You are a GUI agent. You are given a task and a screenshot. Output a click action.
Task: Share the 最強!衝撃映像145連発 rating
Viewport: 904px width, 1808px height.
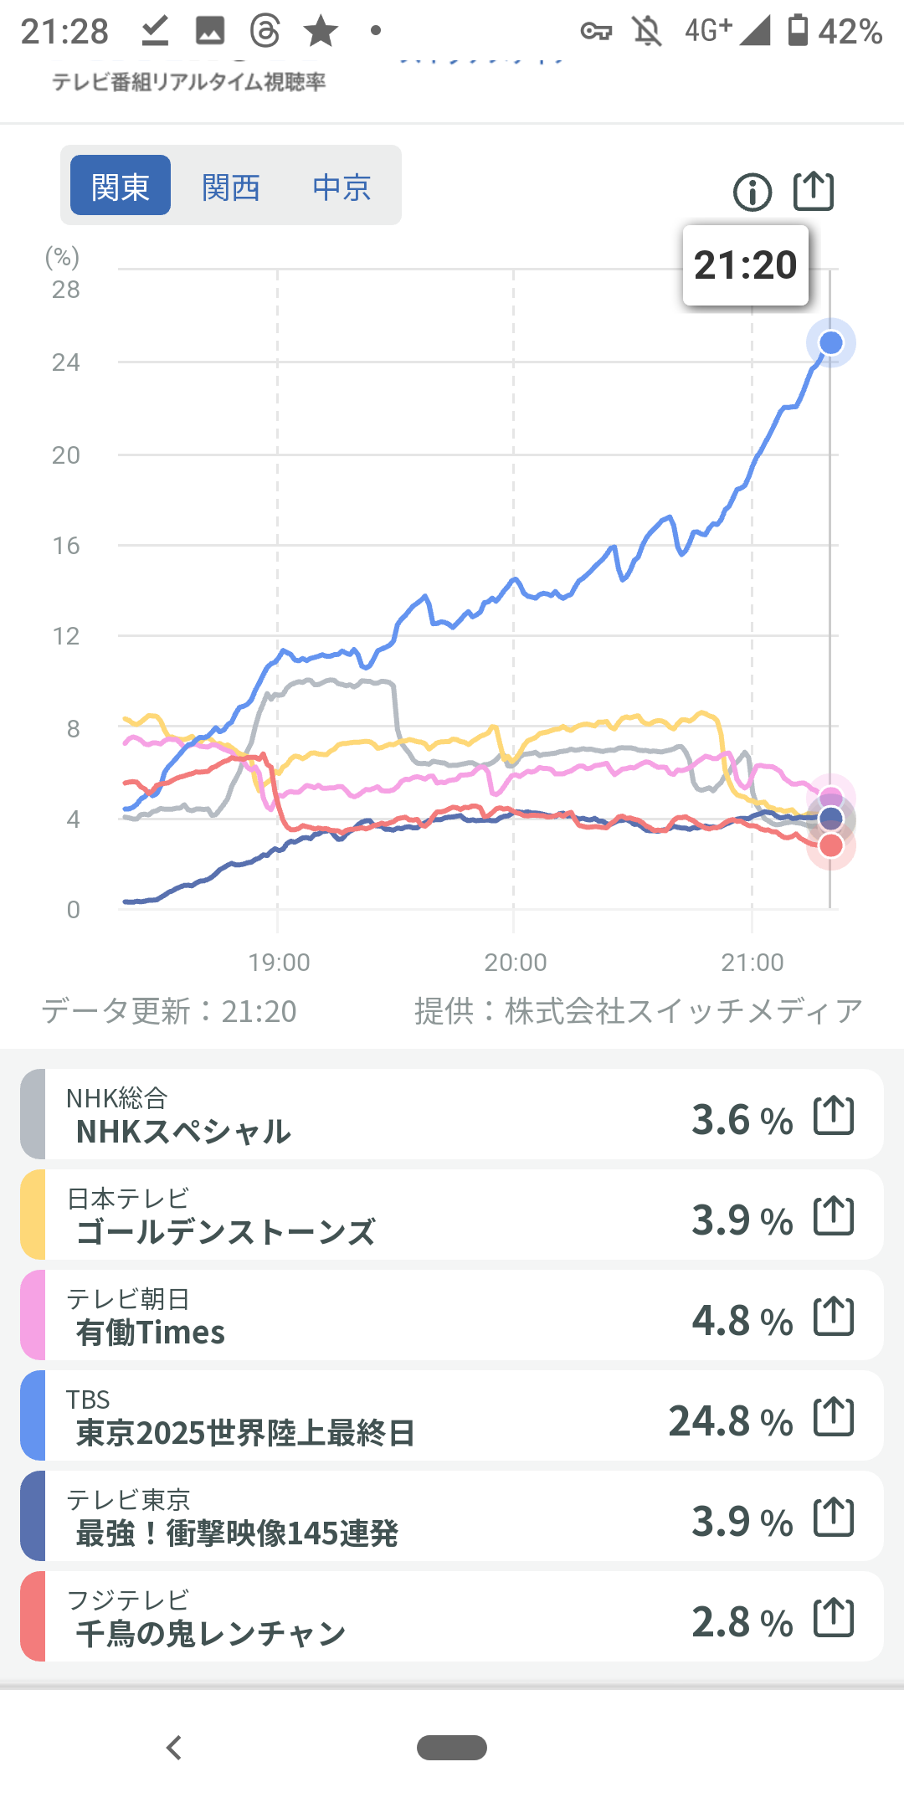(x=834, y=1518)
